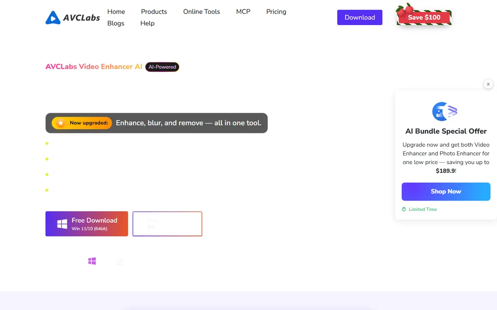The image size is (497, 310).
Task: Close the AI Bundle offer popup
Action: click(488, 84)
